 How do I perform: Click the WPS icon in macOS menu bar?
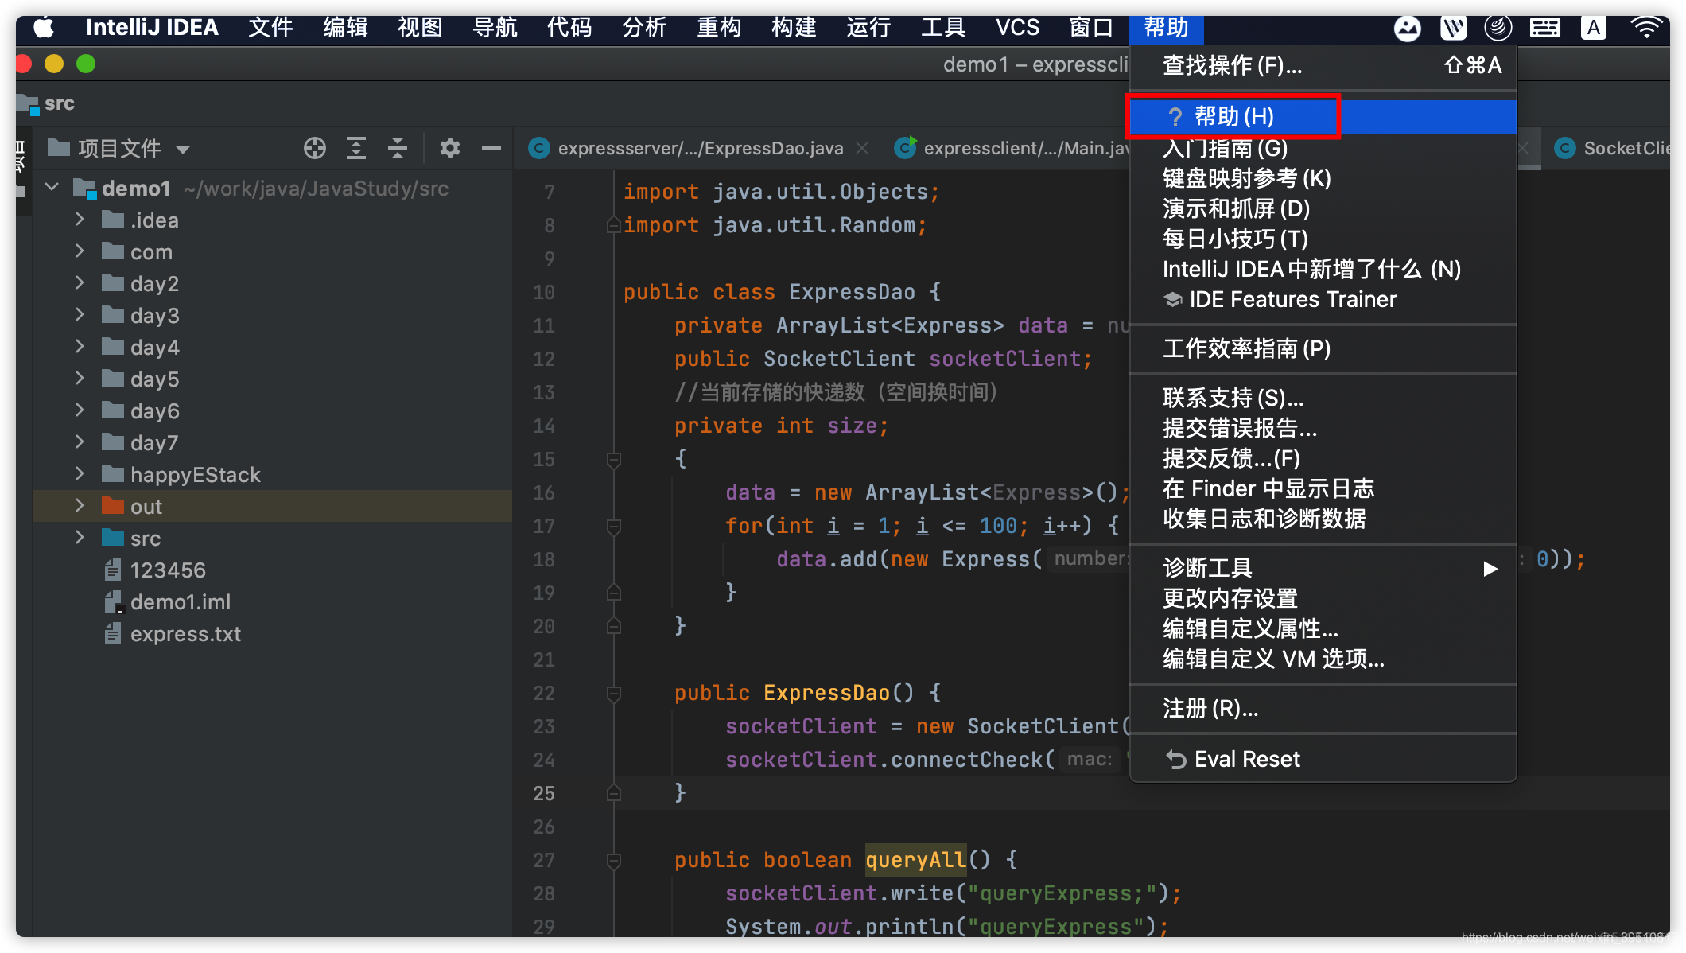pyautogui.click(x=1454, y=28)
